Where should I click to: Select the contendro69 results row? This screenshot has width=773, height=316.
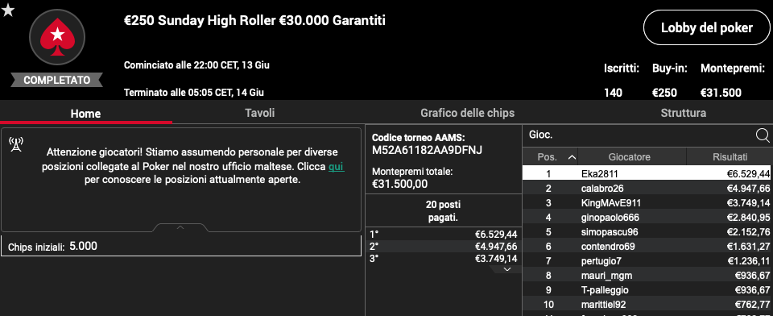pos(647,247)
